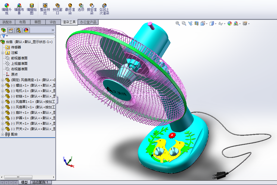Recall Last Render (召回上次渲染)

coord(104,9)
